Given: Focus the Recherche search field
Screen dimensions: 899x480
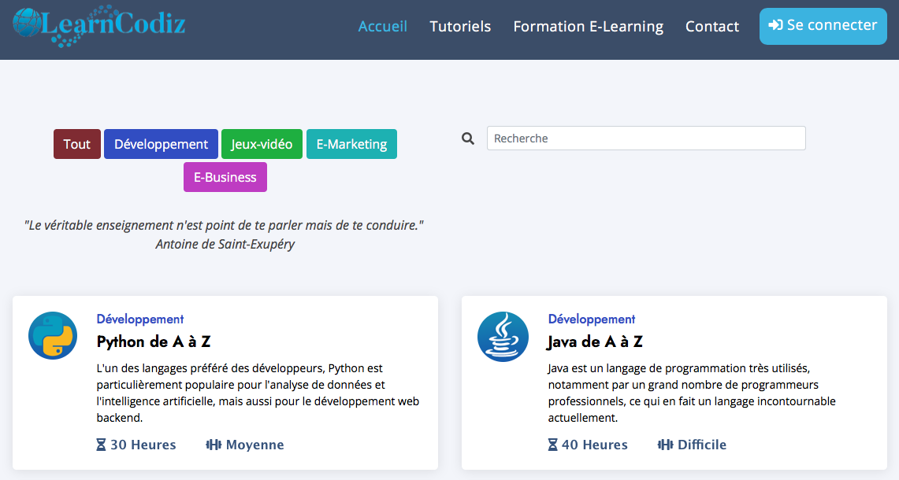Looking at the screenshot, I should [x=646, y=138].
